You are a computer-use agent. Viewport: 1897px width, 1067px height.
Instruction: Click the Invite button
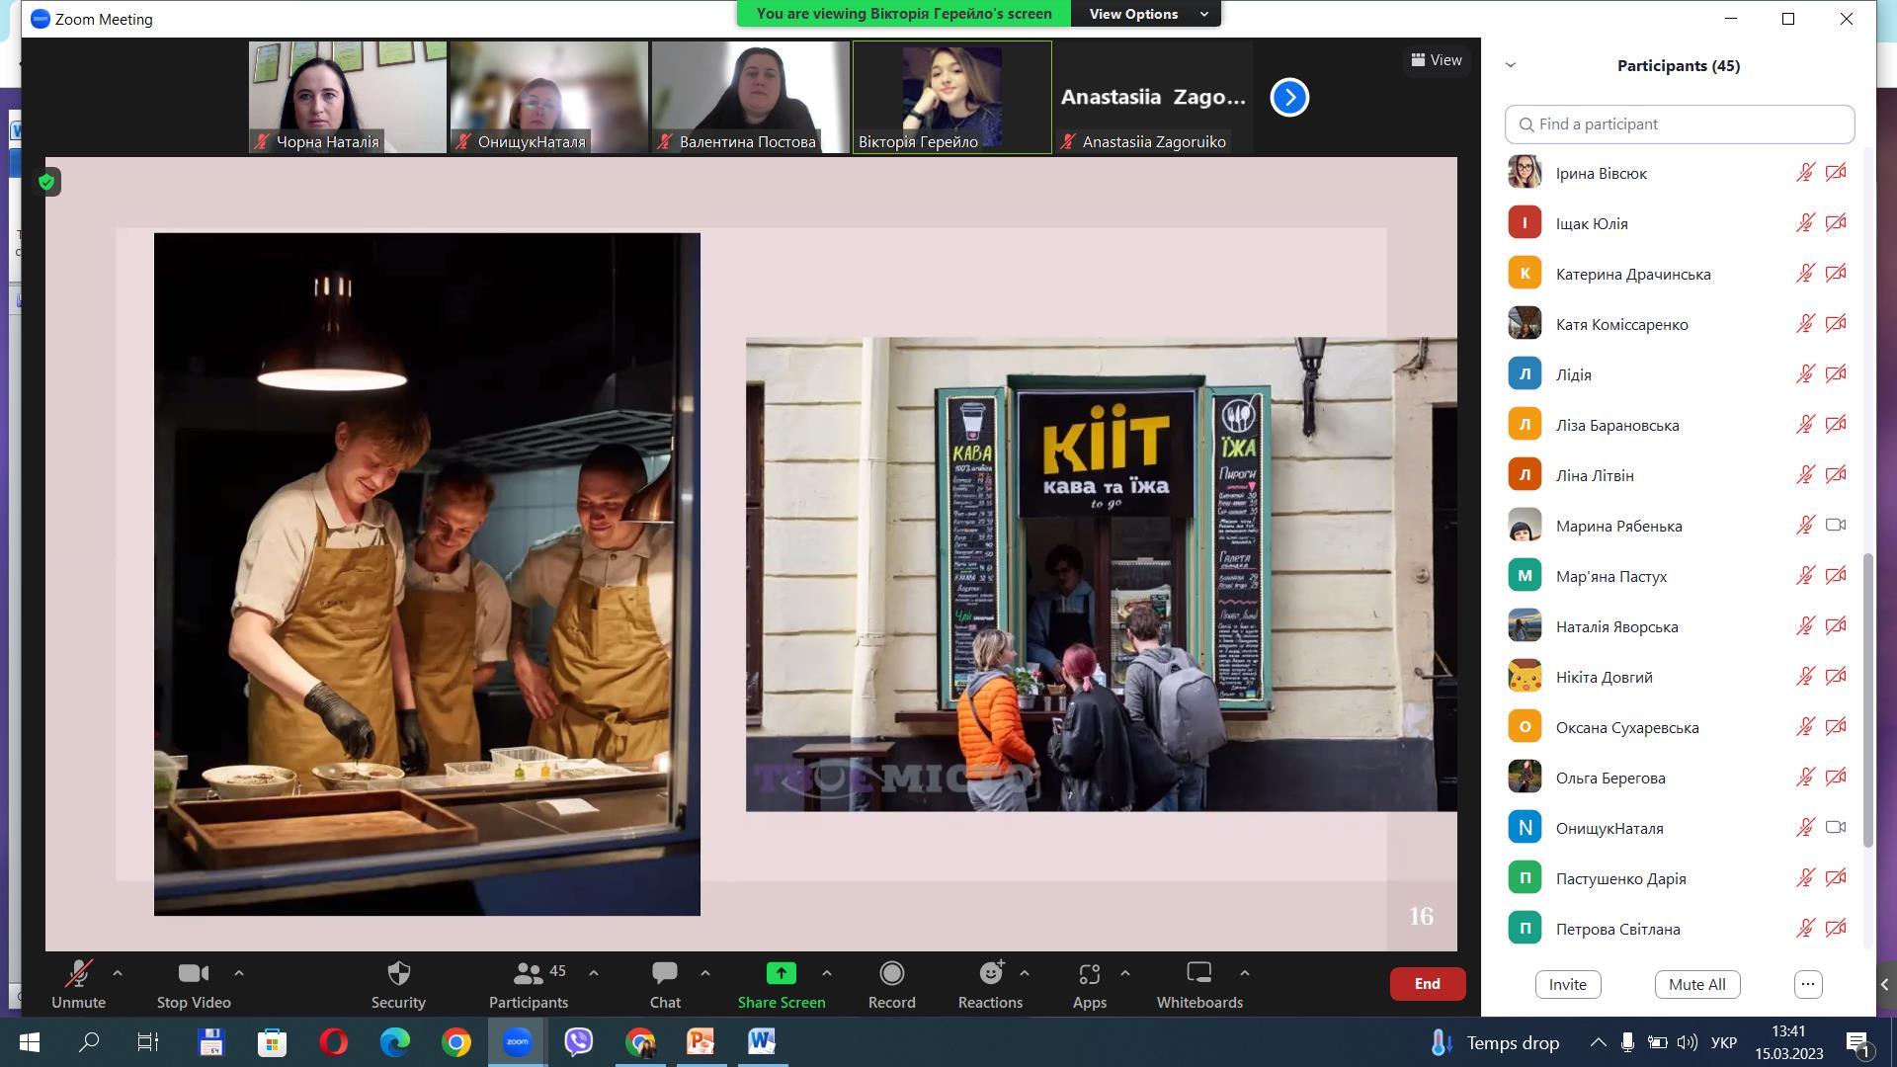[1567, 984]
